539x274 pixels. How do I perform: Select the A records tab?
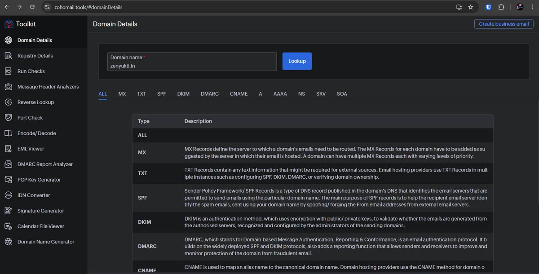tap(261, 94)
